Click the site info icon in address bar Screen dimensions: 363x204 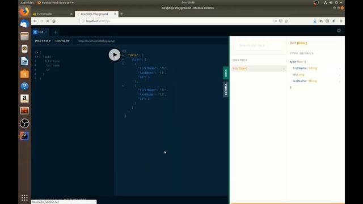[83, 21]
